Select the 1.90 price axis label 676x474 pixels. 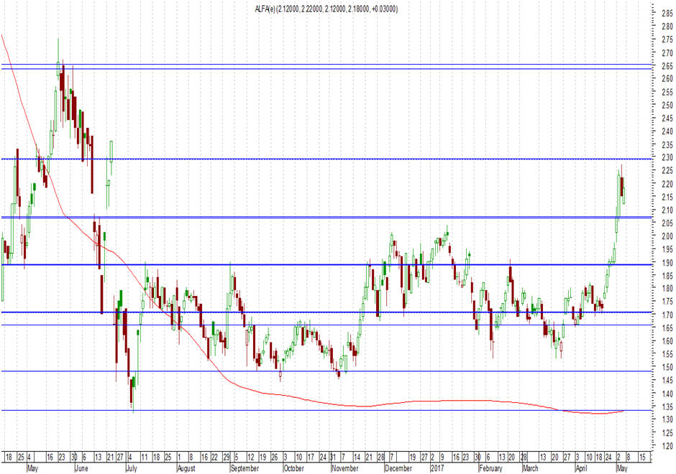point(667,263)
